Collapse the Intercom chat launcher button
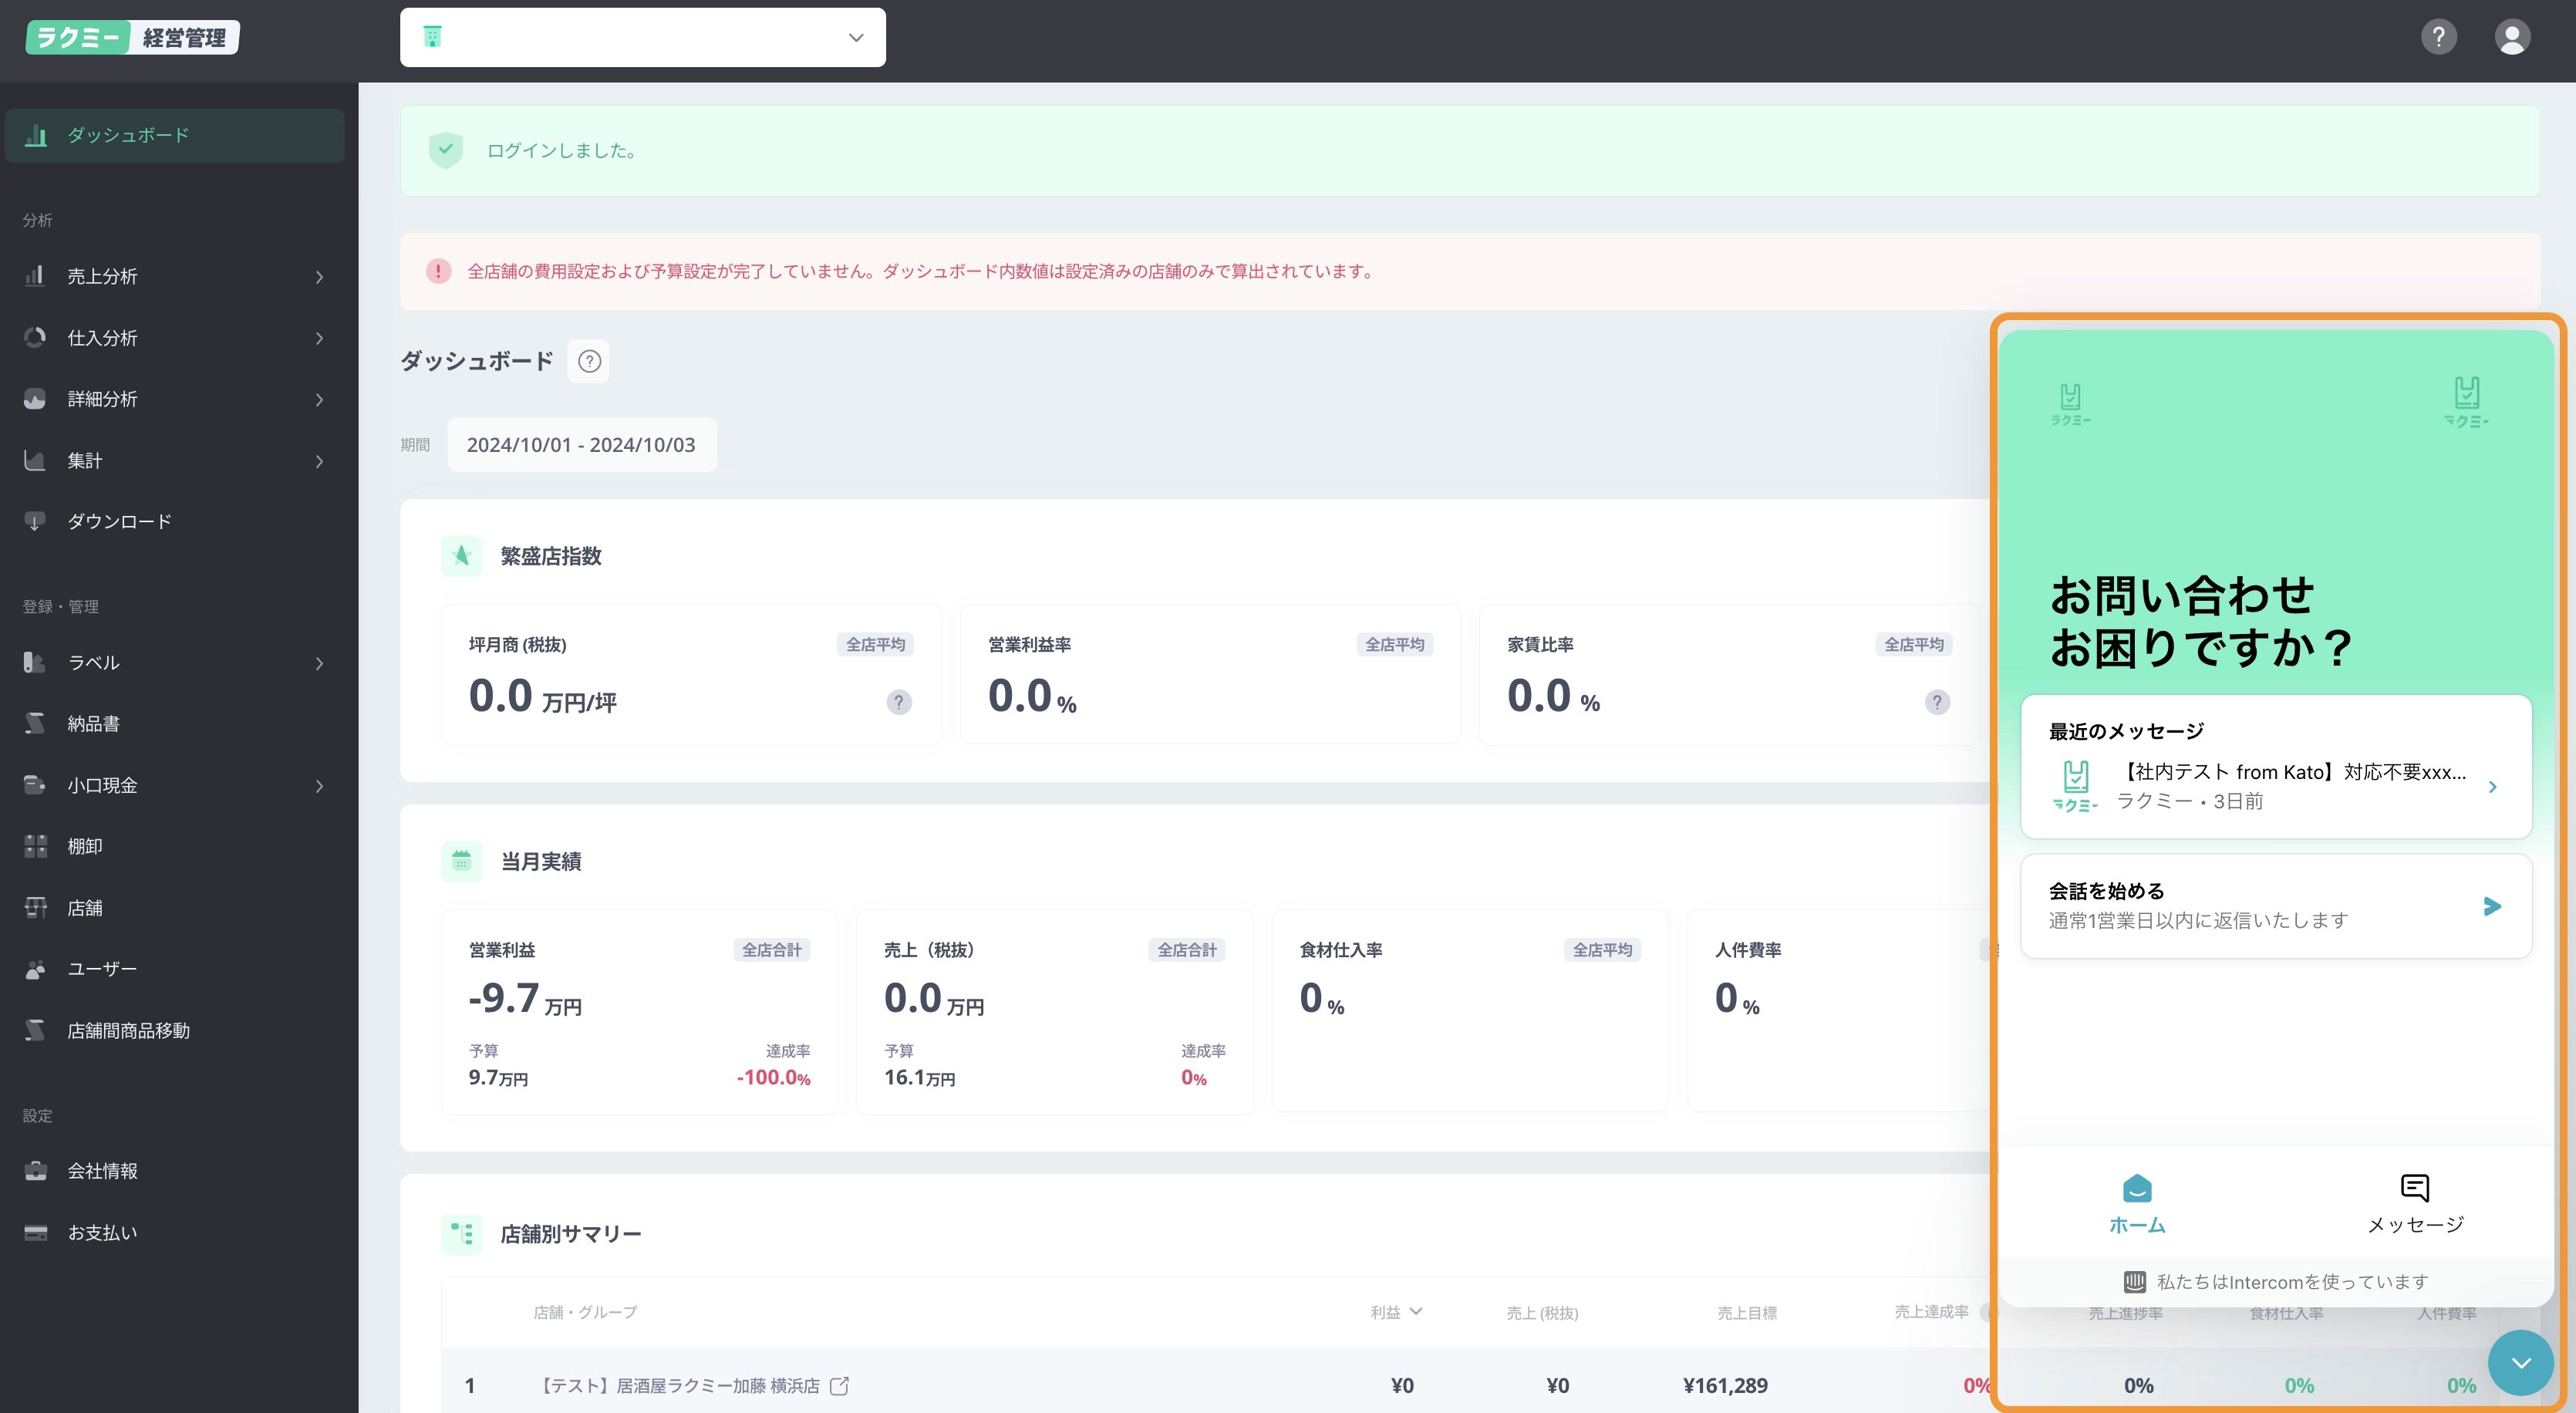The width and height of the screenshot is (2576, 1413). [x=2520, y=1362]
